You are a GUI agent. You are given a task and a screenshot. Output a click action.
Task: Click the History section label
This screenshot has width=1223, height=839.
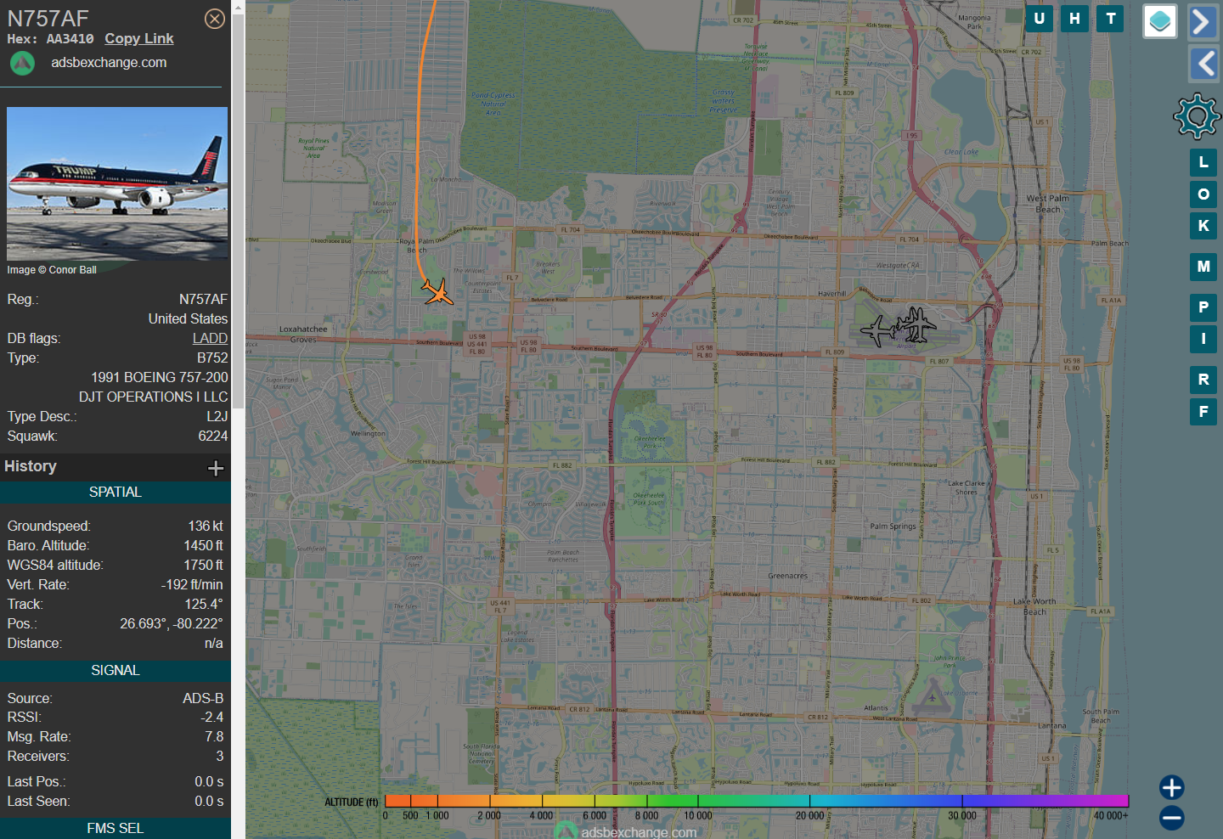pyautogui.click(x=31, y=466)
